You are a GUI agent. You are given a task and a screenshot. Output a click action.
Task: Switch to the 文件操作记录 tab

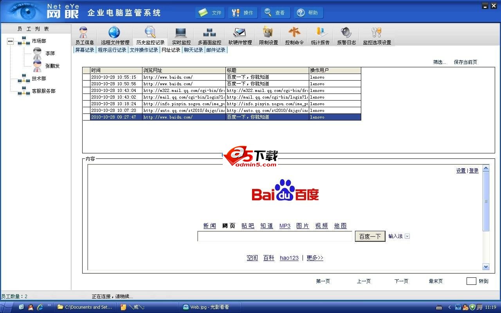click(x=144, y=50)
